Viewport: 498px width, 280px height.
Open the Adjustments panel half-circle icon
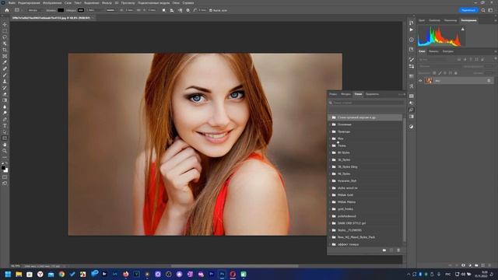coord(412,127)
